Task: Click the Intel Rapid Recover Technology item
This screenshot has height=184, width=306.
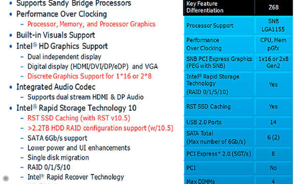Action: click(75, 177)
